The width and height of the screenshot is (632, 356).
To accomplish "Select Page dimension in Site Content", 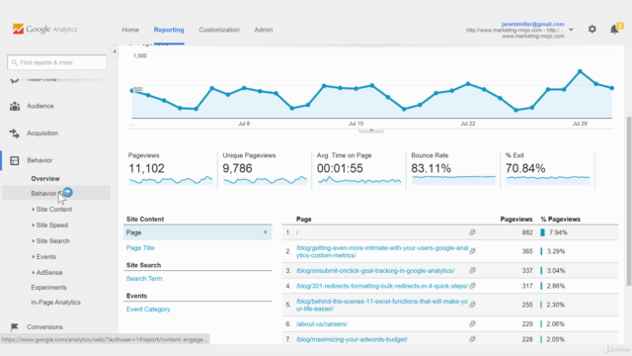I will click(197, 232).
